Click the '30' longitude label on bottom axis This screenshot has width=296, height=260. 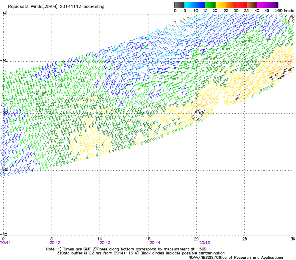293,239
